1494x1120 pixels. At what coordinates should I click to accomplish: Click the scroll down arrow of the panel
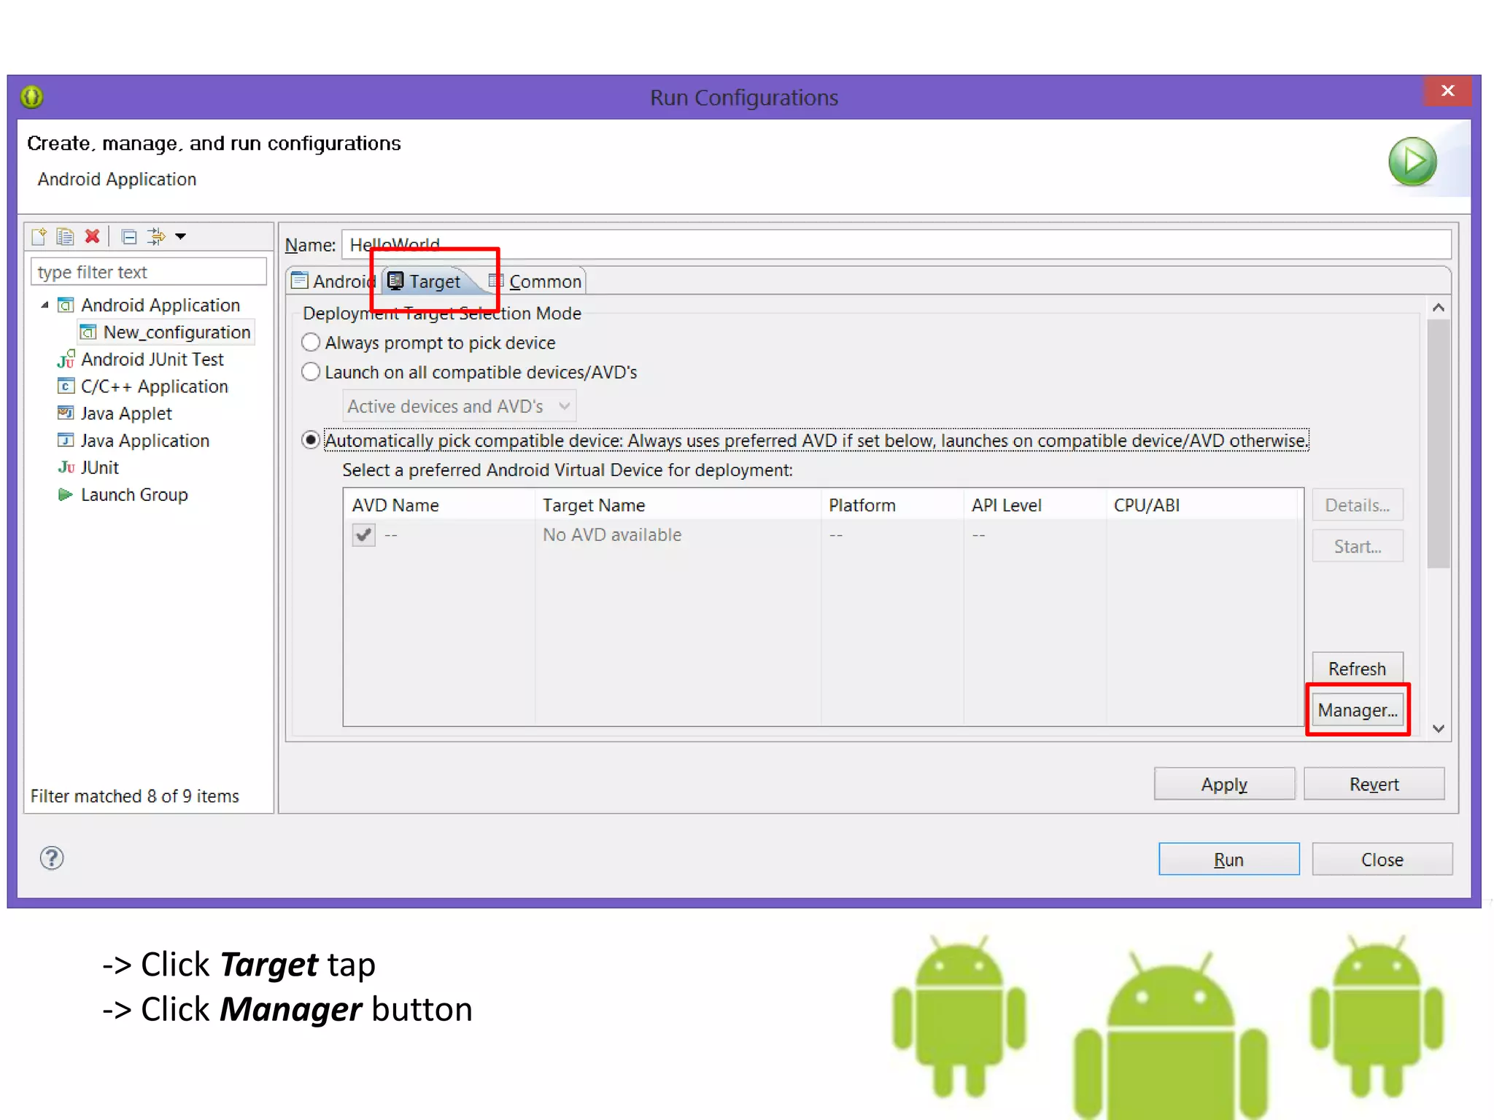[x=1439, y=728]
